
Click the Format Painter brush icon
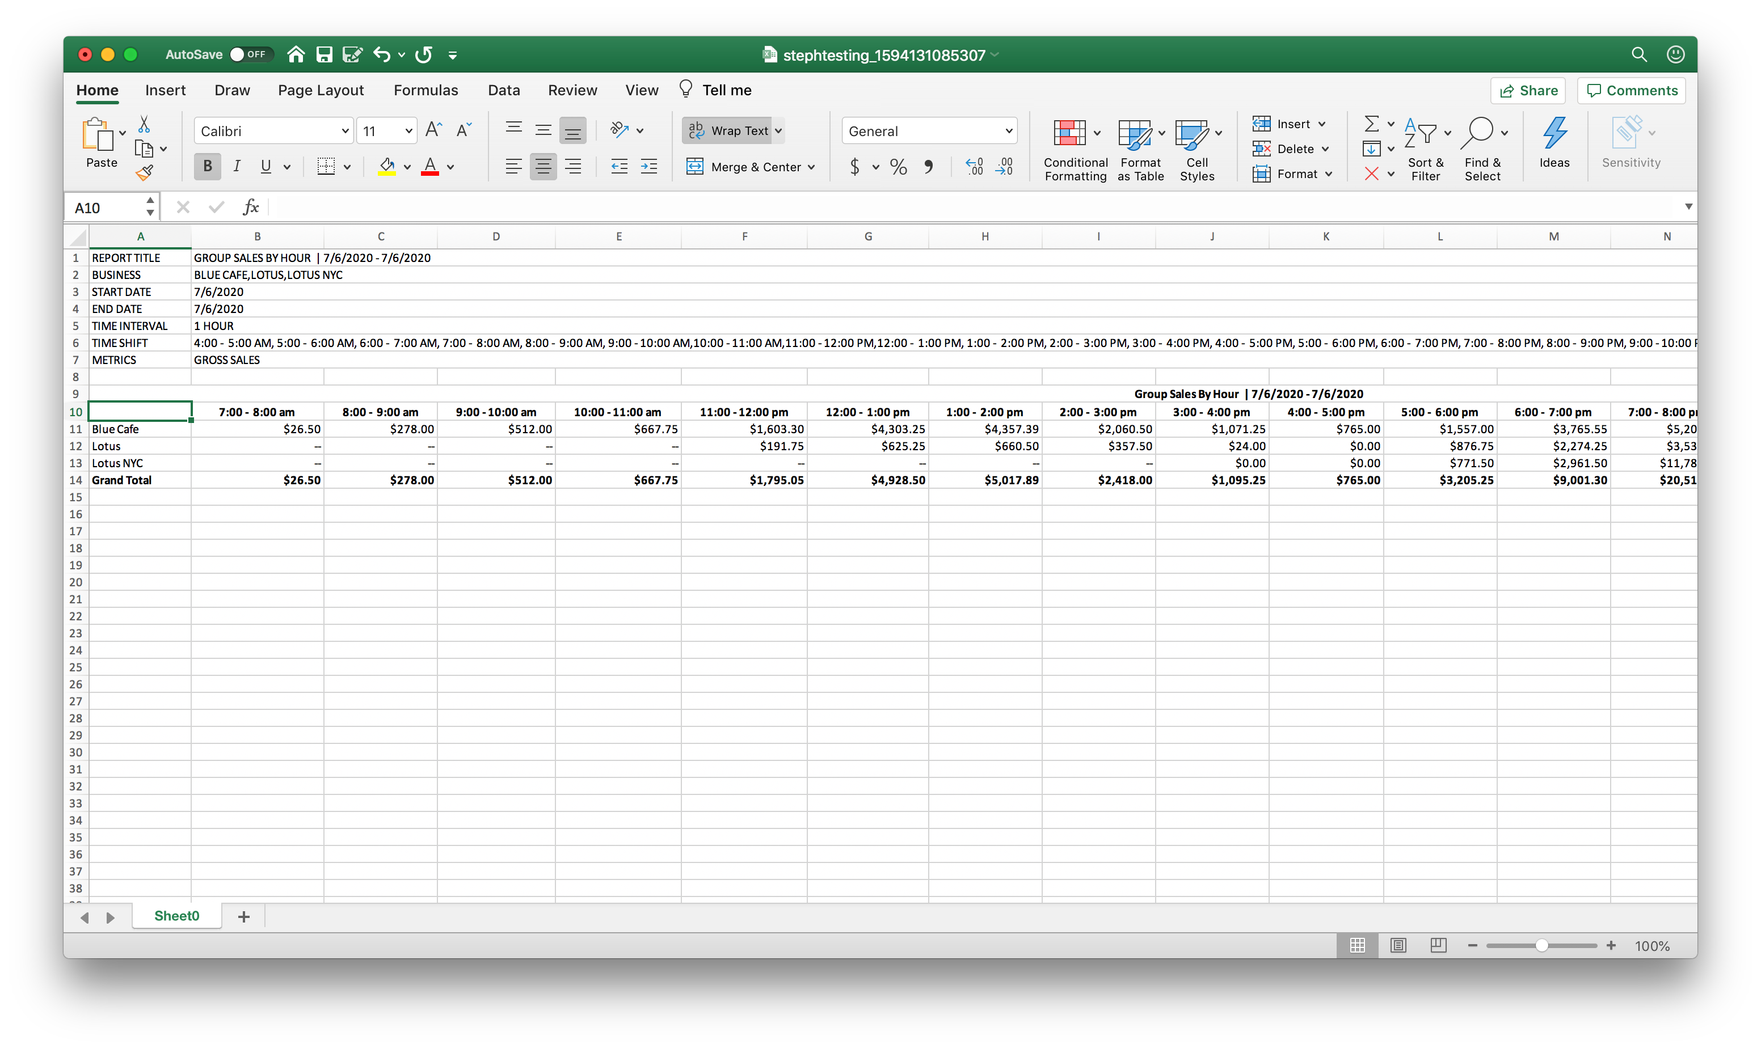(145, 172)
